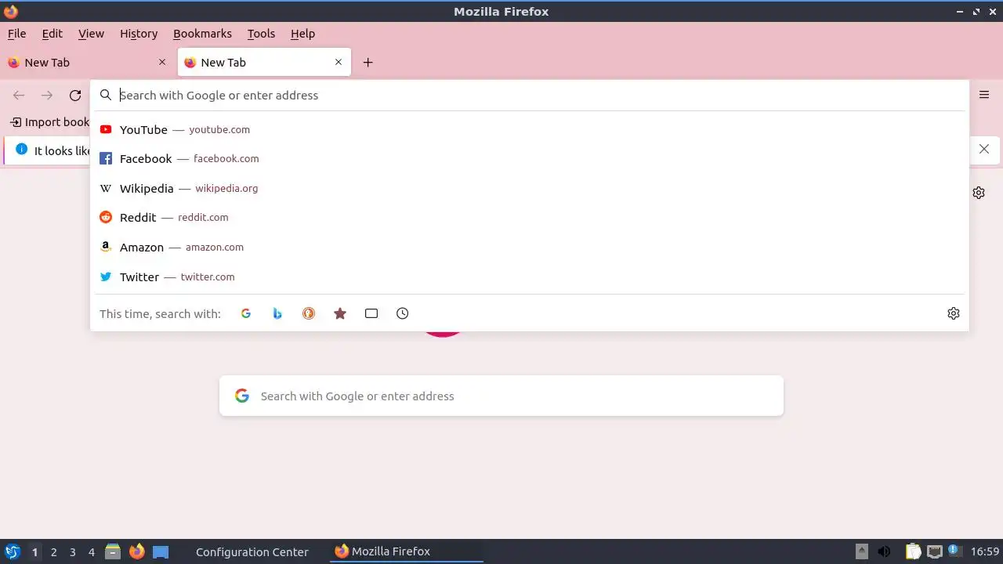Click the clock showing 16:59
Screen dimensions: 1003x564
tap(985, 551)
